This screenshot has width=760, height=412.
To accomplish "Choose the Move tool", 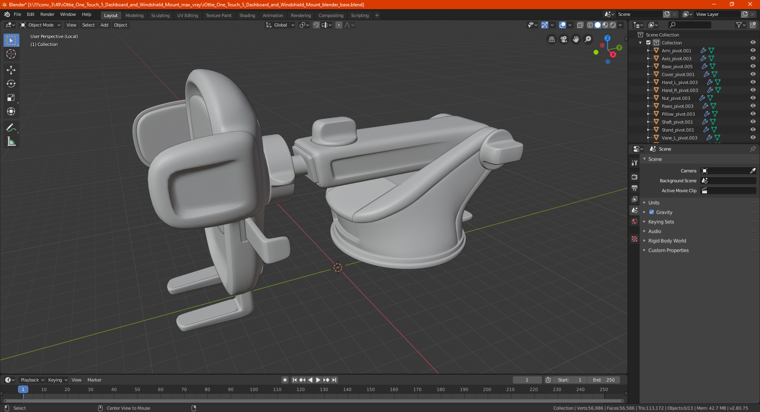I will pyautogui.click(x=11, y=70).
